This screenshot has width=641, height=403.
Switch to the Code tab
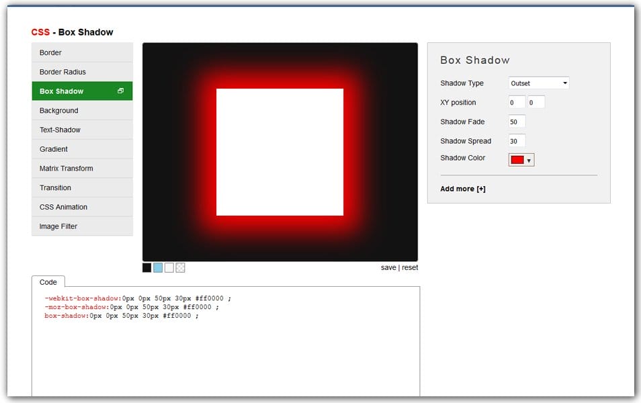pyautogui.click(x=48, y=282)
